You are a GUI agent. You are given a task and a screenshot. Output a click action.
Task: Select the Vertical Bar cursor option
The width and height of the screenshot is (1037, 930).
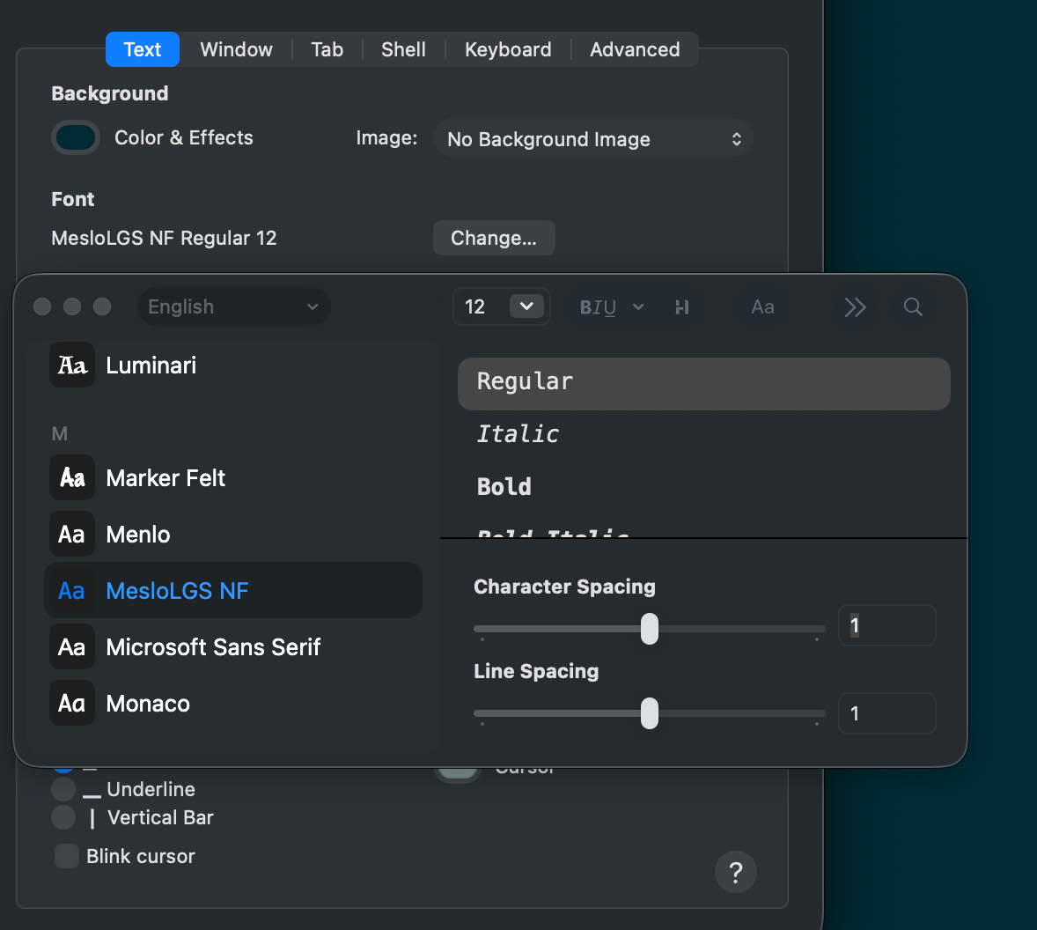(x=63, y=817)
